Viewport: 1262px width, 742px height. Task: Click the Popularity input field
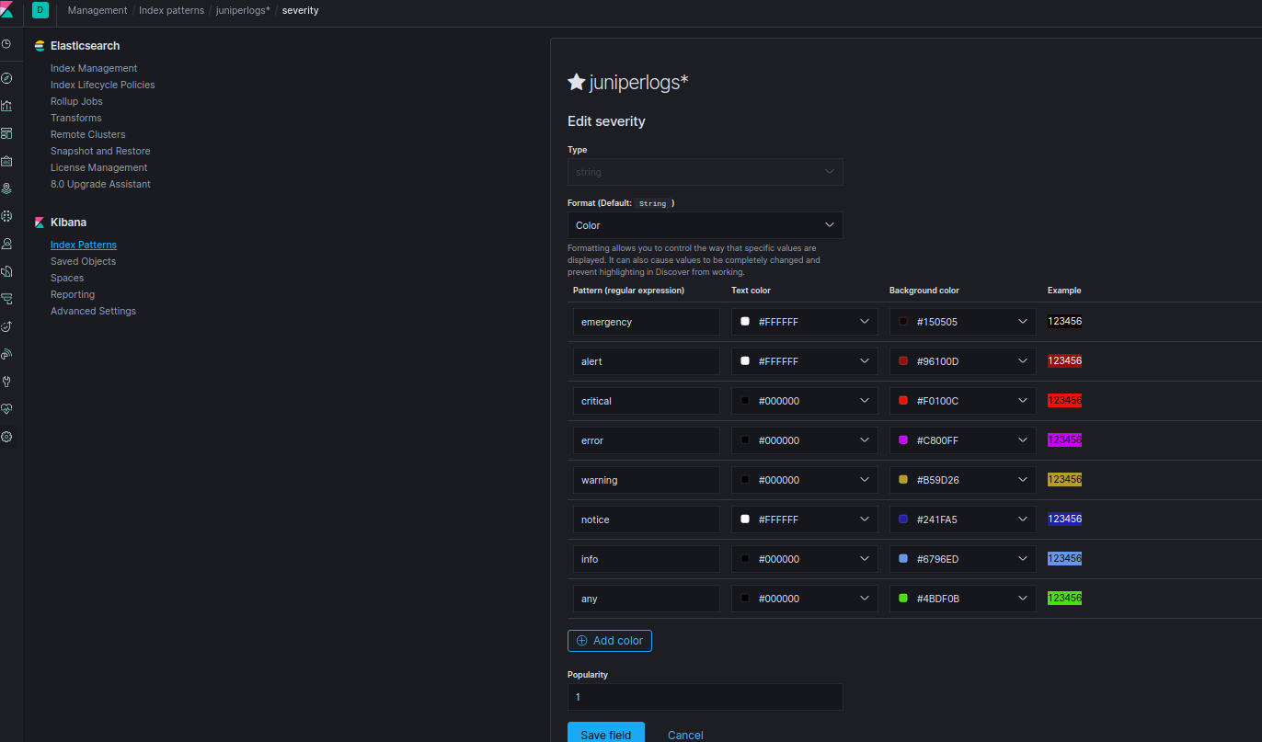pyautogui.click(x=706, y=697)
